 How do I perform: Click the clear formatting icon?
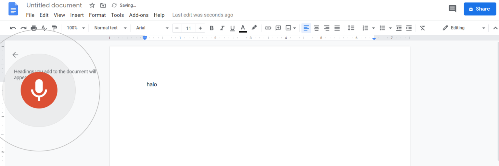[422, 28]
